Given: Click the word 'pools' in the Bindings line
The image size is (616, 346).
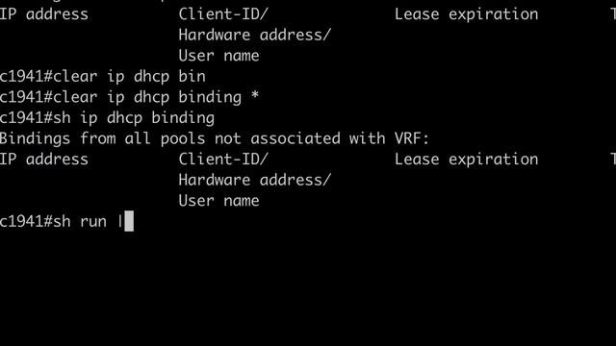Looking at the screenshot, I should [183, 139].
